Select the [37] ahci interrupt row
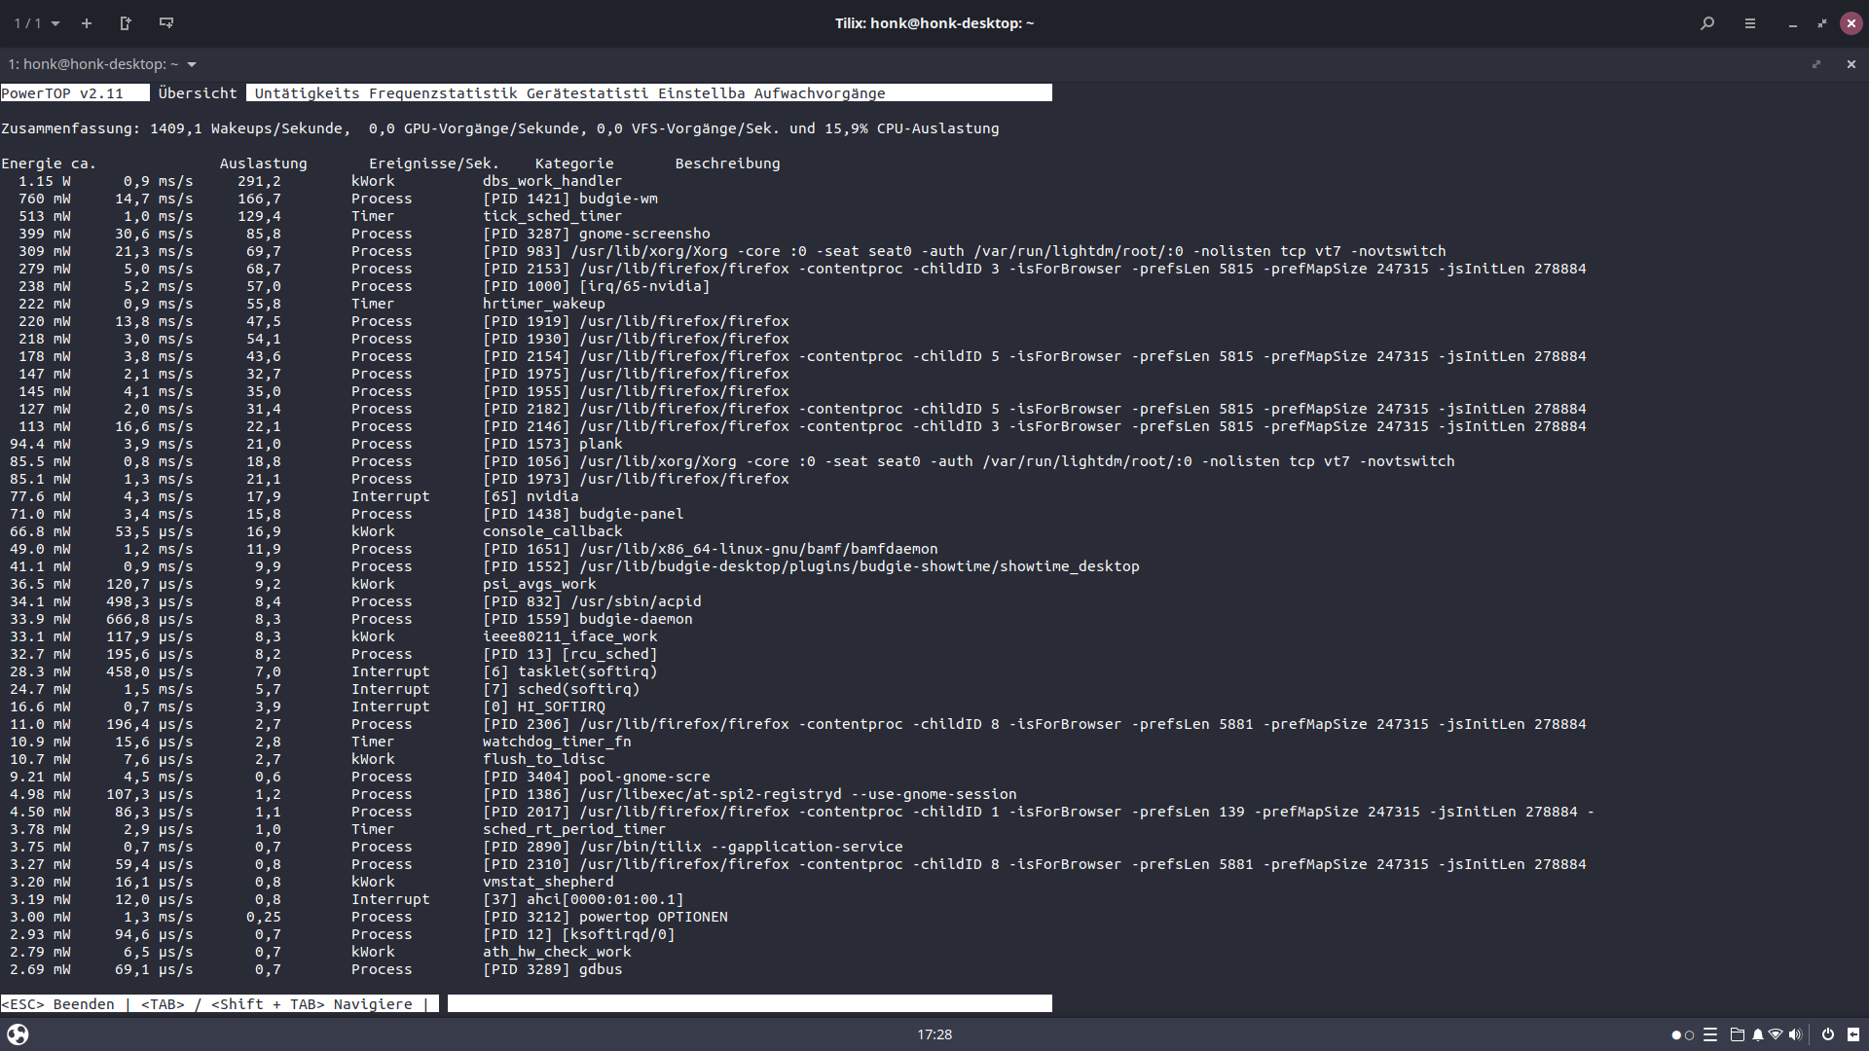 coord(343,899)
